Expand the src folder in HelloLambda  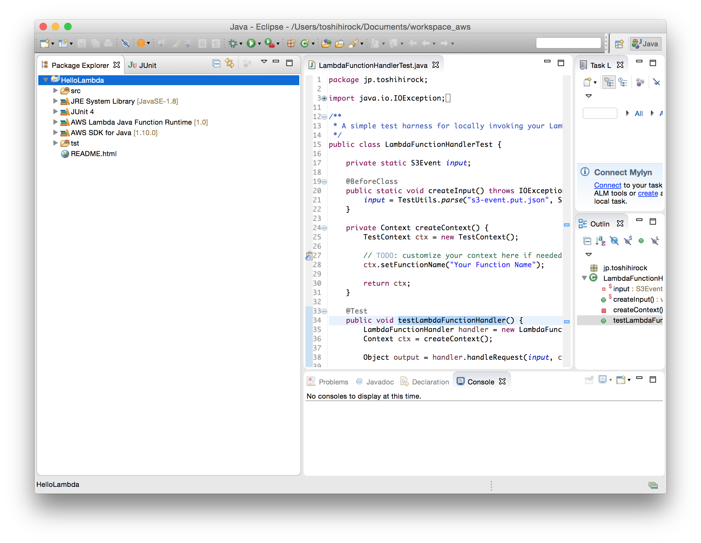55,91
